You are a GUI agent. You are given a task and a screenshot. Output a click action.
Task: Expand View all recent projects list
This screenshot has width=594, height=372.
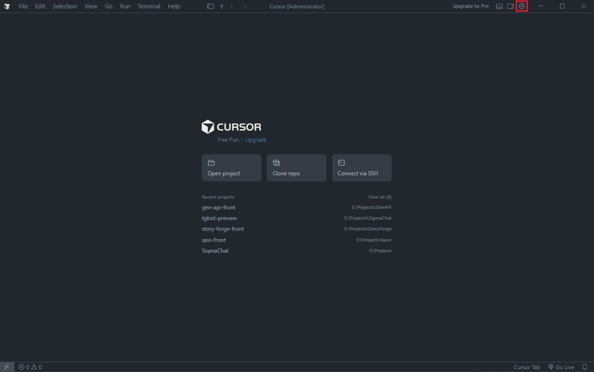point(380,197)
